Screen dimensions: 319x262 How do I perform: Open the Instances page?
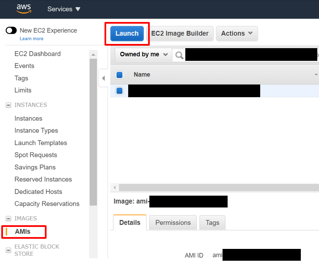pos(28,118)
